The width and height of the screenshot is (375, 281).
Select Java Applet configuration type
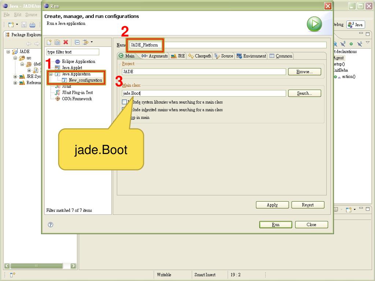tap(72, 68)
